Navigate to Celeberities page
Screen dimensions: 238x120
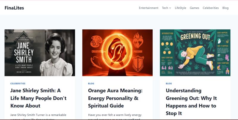[x=211, y=8]
